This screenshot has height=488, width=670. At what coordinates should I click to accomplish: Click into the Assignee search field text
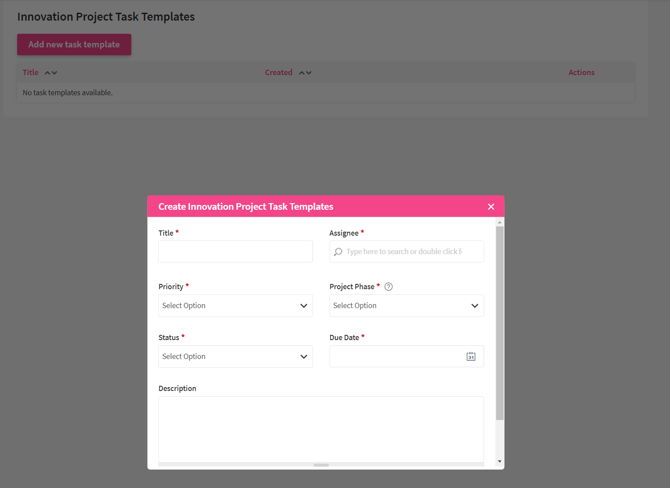404,251
